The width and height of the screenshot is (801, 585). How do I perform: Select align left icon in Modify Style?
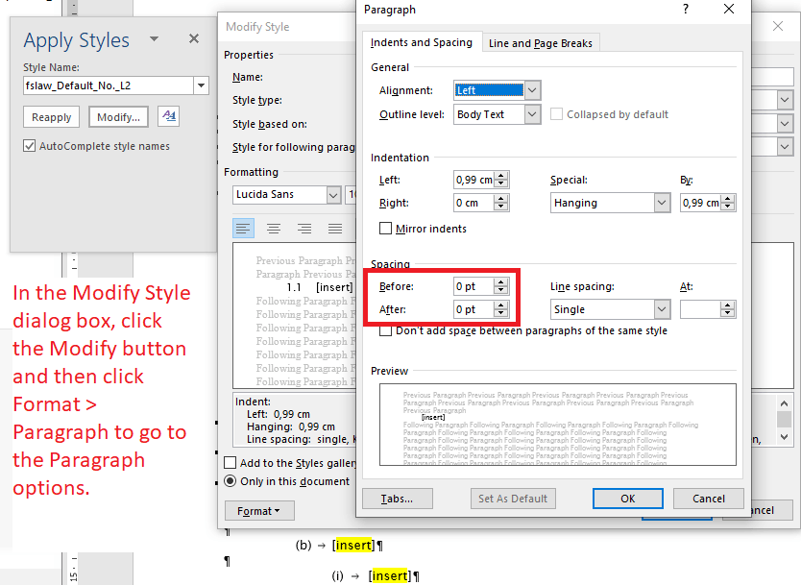(243, 228)
